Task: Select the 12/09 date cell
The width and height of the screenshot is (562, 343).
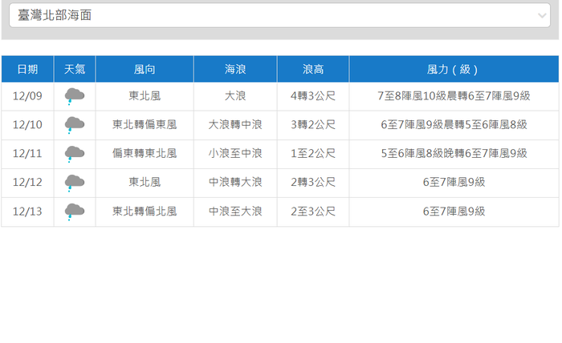Action: (x=27, y=96)
